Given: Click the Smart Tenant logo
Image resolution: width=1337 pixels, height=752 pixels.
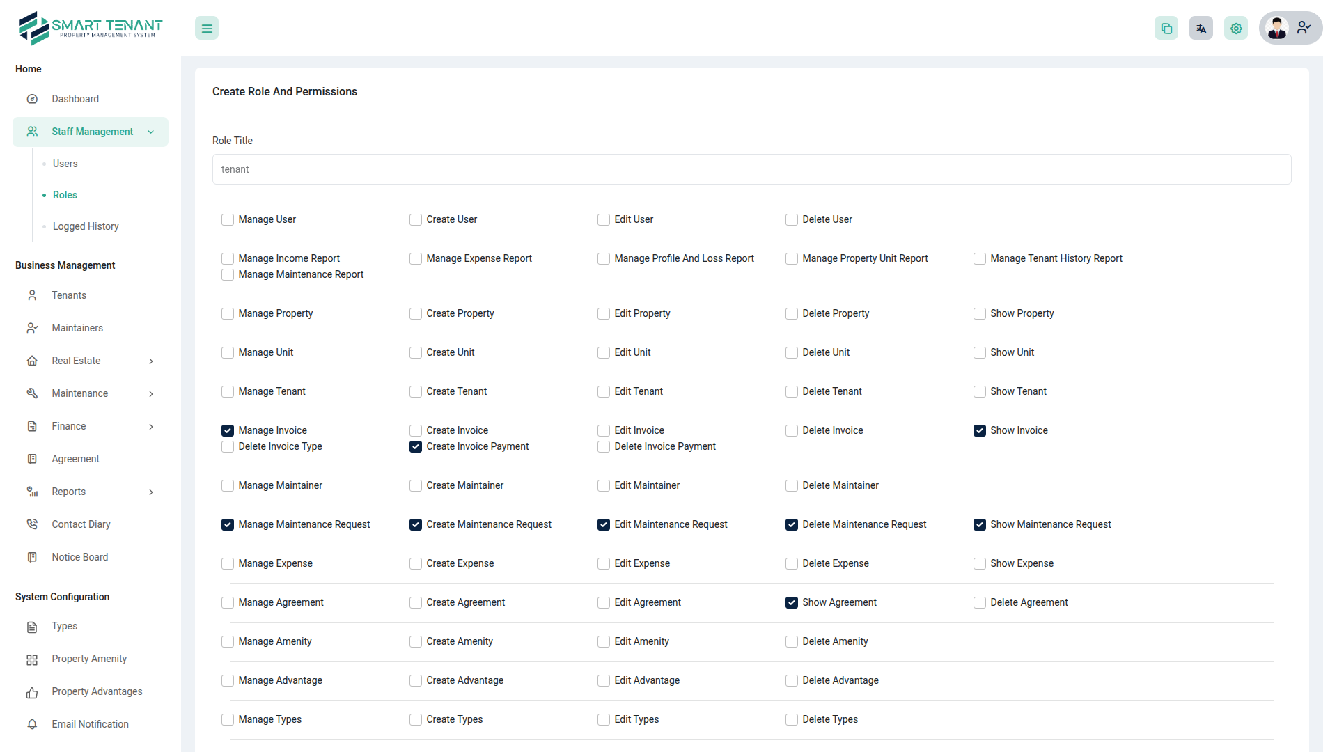Looking at the screenshot, I should pyautogui.click(x=91, y=28).
